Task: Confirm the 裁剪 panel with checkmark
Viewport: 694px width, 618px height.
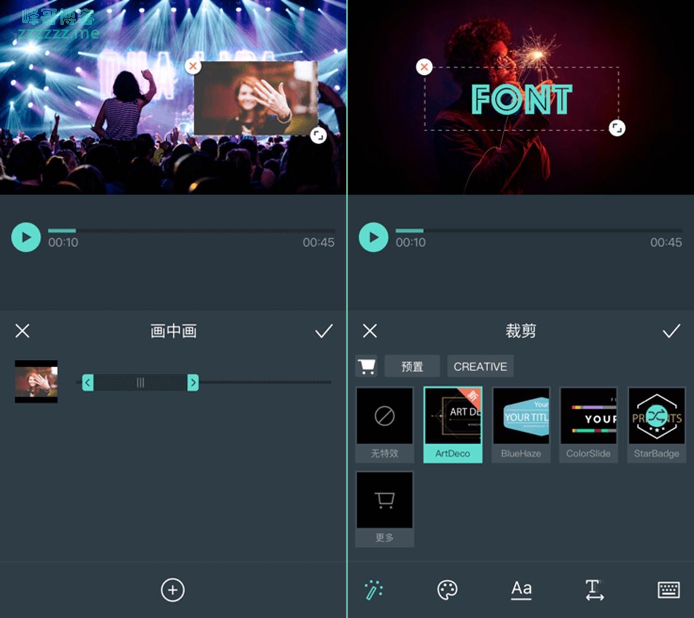Action: tap(671, 331)
